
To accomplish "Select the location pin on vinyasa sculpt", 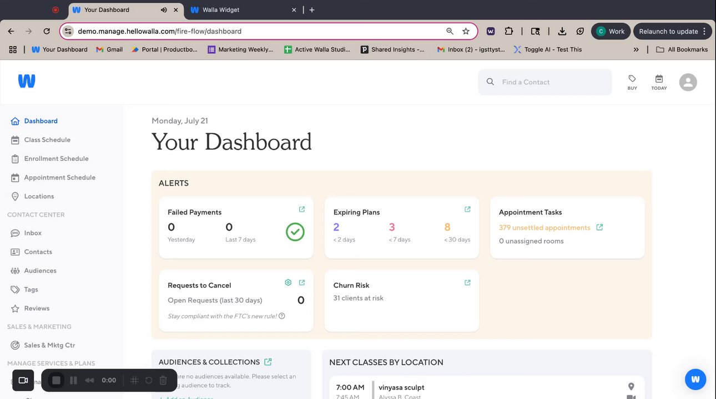I will pos(631,387).
